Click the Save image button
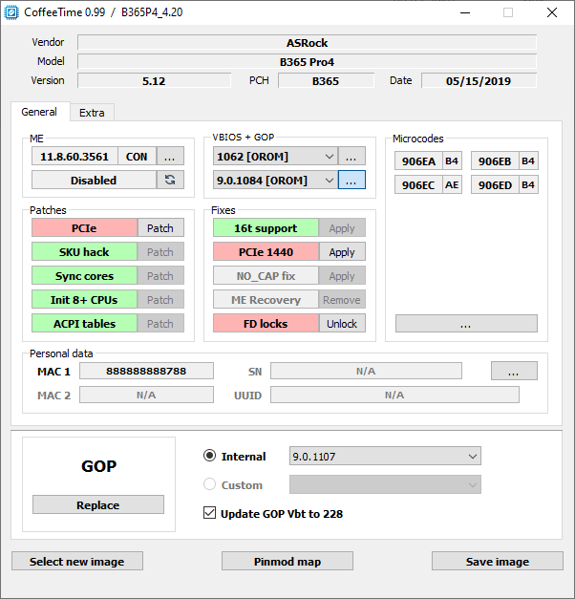Viewport: 575px width, 599px height. point(498,561)
